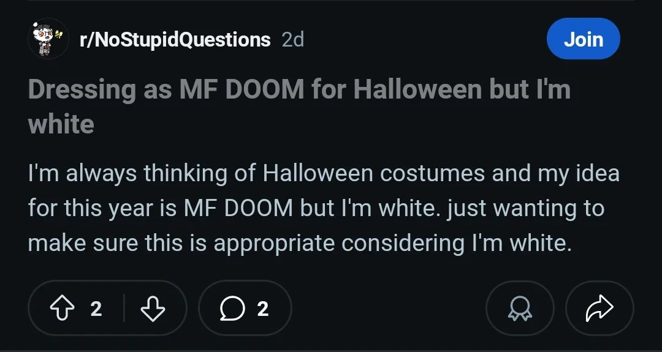Open the post titled Dressing as MF DOOM
662x352 pixels.
tap(299, 90)
